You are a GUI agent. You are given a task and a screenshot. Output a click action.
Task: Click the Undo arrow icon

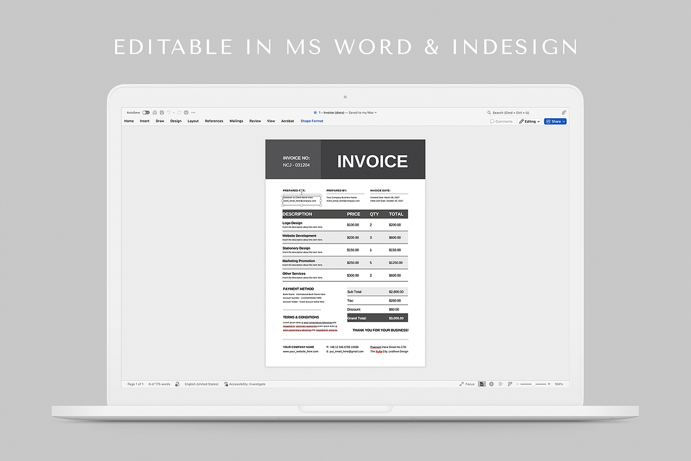[169, 112]
